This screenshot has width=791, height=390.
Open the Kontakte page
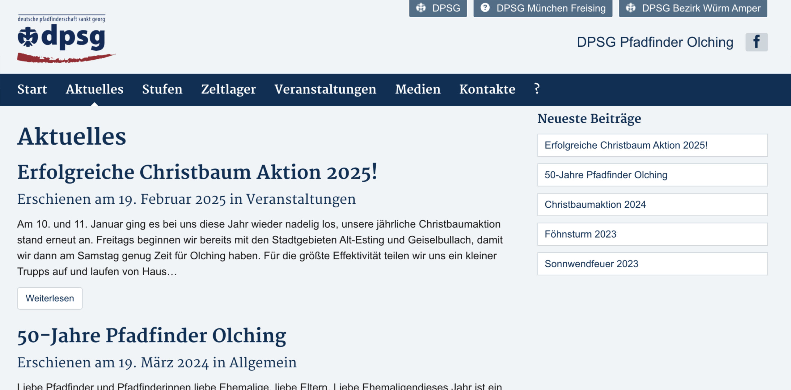point(487,89)
